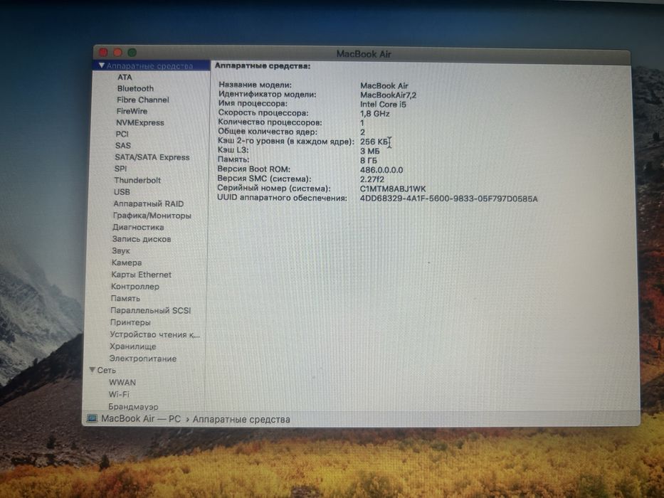Select Bluetooth in the sidebar
The width and height of the screenshot is (664, 498).
[x=135, y=88]
